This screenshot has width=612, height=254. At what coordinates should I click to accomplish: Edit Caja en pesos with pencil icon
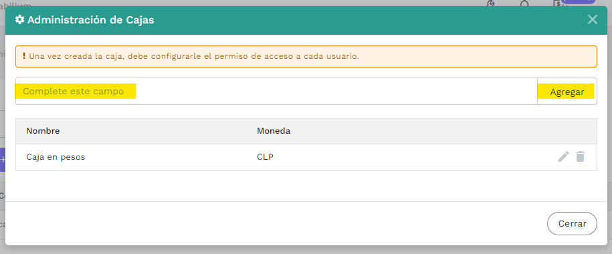563,157
